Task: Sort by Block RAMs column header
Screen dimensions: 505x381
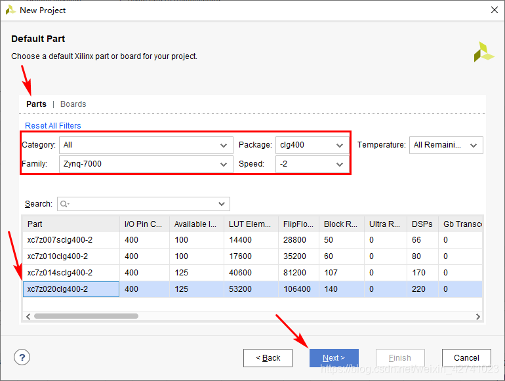Action: [342, 224]
